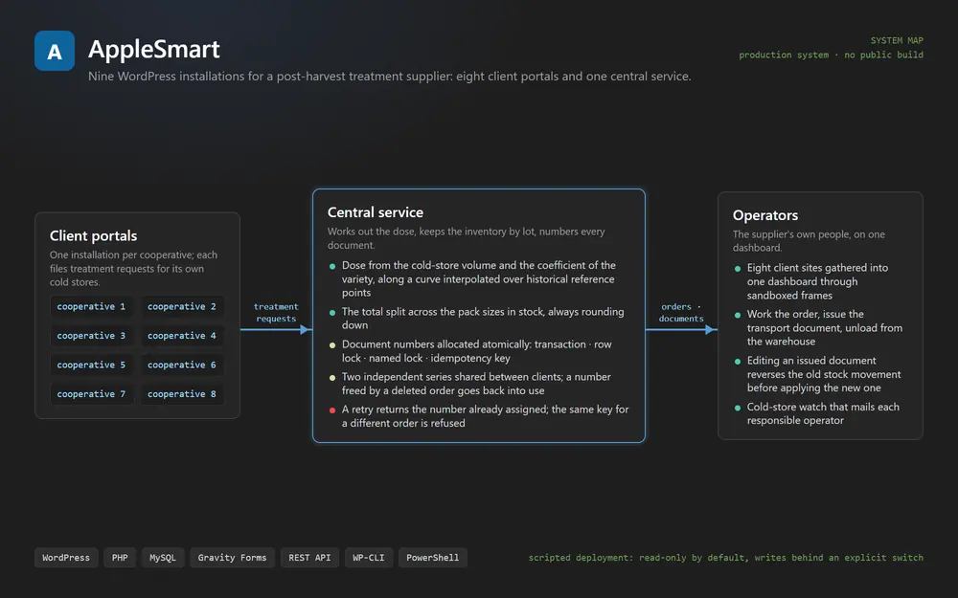Select the cooperative 1 chip
The width and height of the screenshot is (958, 598).
[x=91, y=306]
